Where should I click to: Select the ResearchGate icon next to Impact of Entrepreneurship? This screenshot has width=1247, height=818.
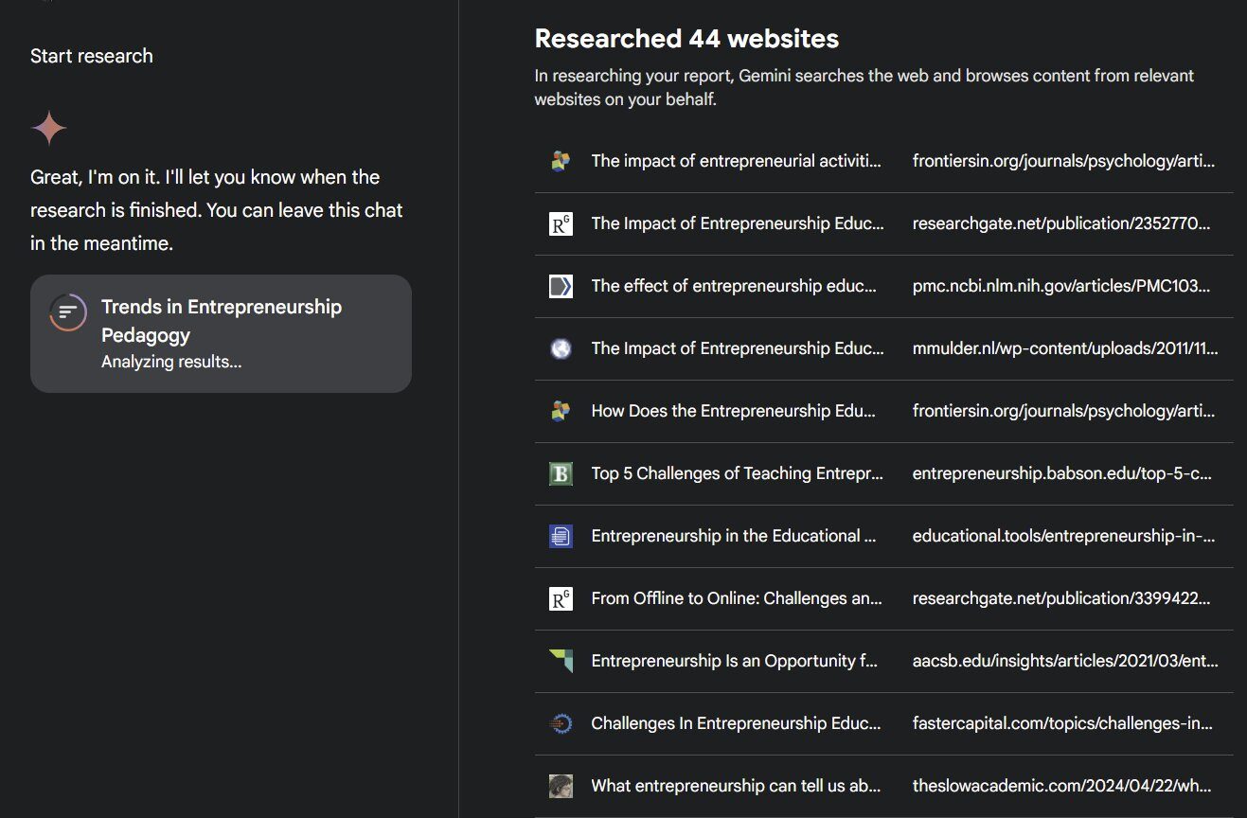pyautogui.click(x=561, y=223)
